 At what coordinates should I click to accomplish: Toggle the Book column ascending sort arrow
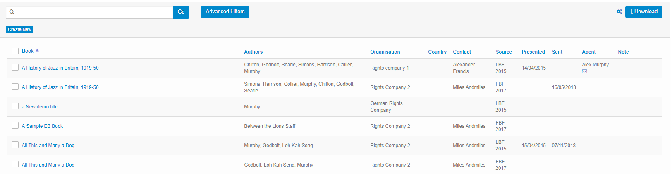pyautogui.click(x=37, y=50)
